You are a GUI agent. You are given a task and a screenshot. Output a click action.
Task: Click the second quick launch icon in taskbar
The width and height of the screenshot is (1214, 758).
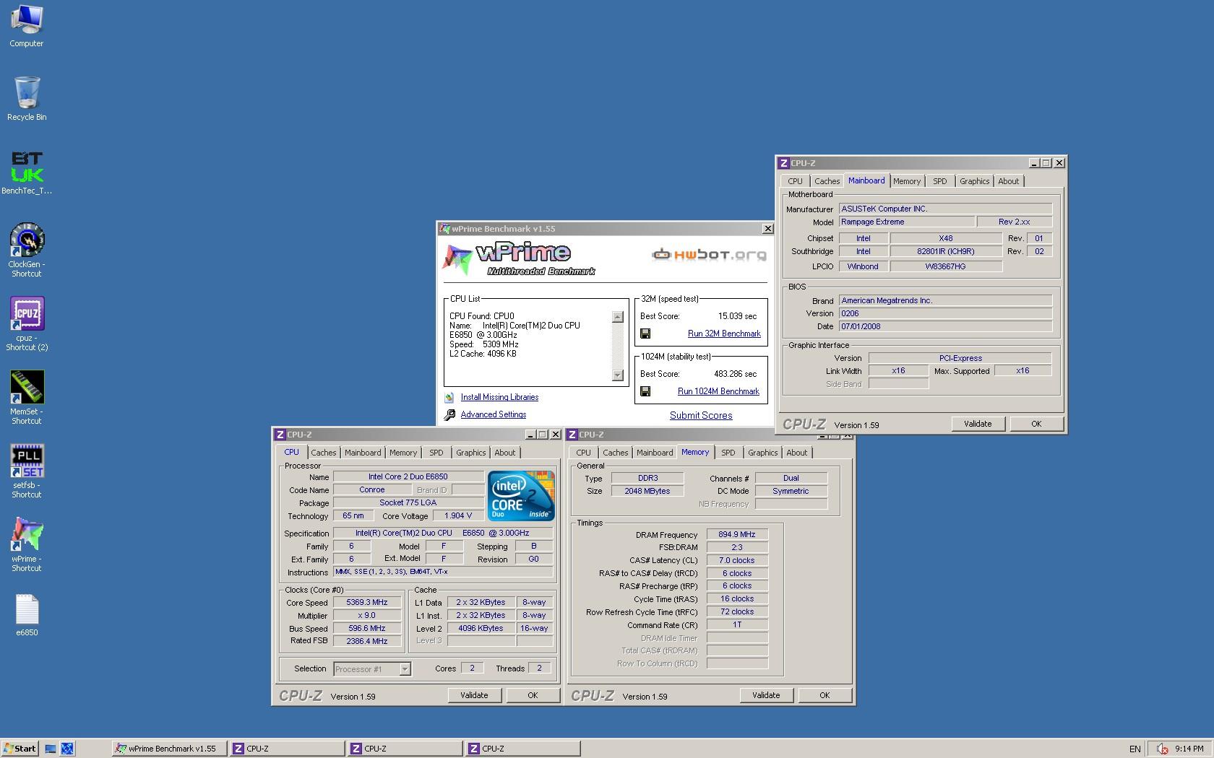[67, 749]
